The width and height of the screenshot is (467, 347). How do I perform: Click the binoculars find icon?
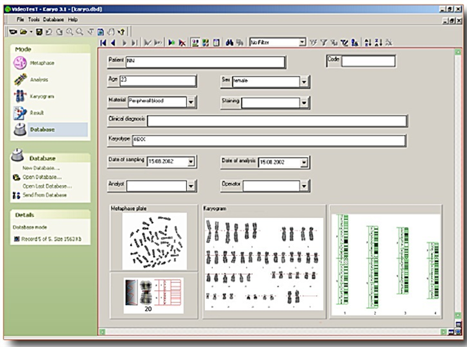(229, 43)
